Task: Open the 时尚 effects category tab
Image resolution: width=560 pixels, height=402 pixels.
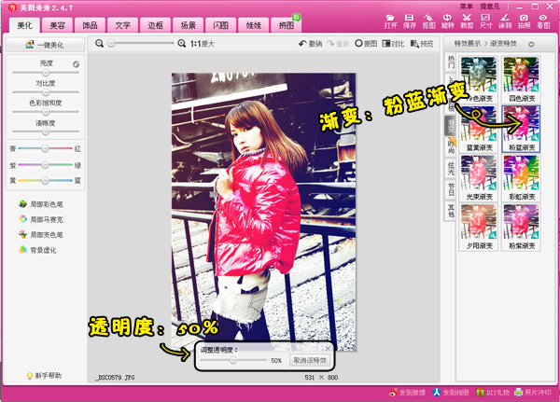Action: [452, 145]
